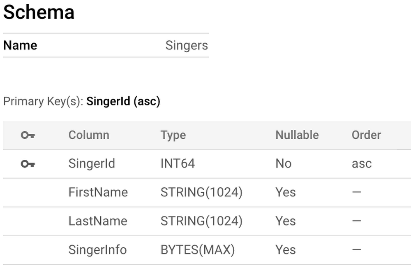The image size is (411, 268).
Task: Click the Schema heading
Action: pos(39,12)
